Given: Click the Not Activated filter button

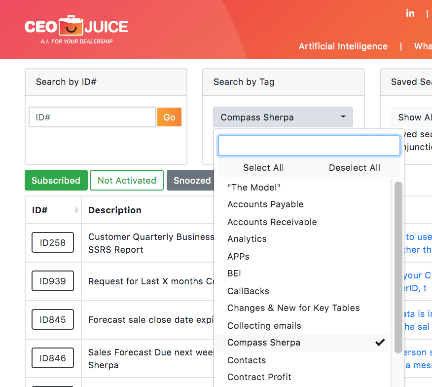Looking at the screenshot, I should 127,180.
